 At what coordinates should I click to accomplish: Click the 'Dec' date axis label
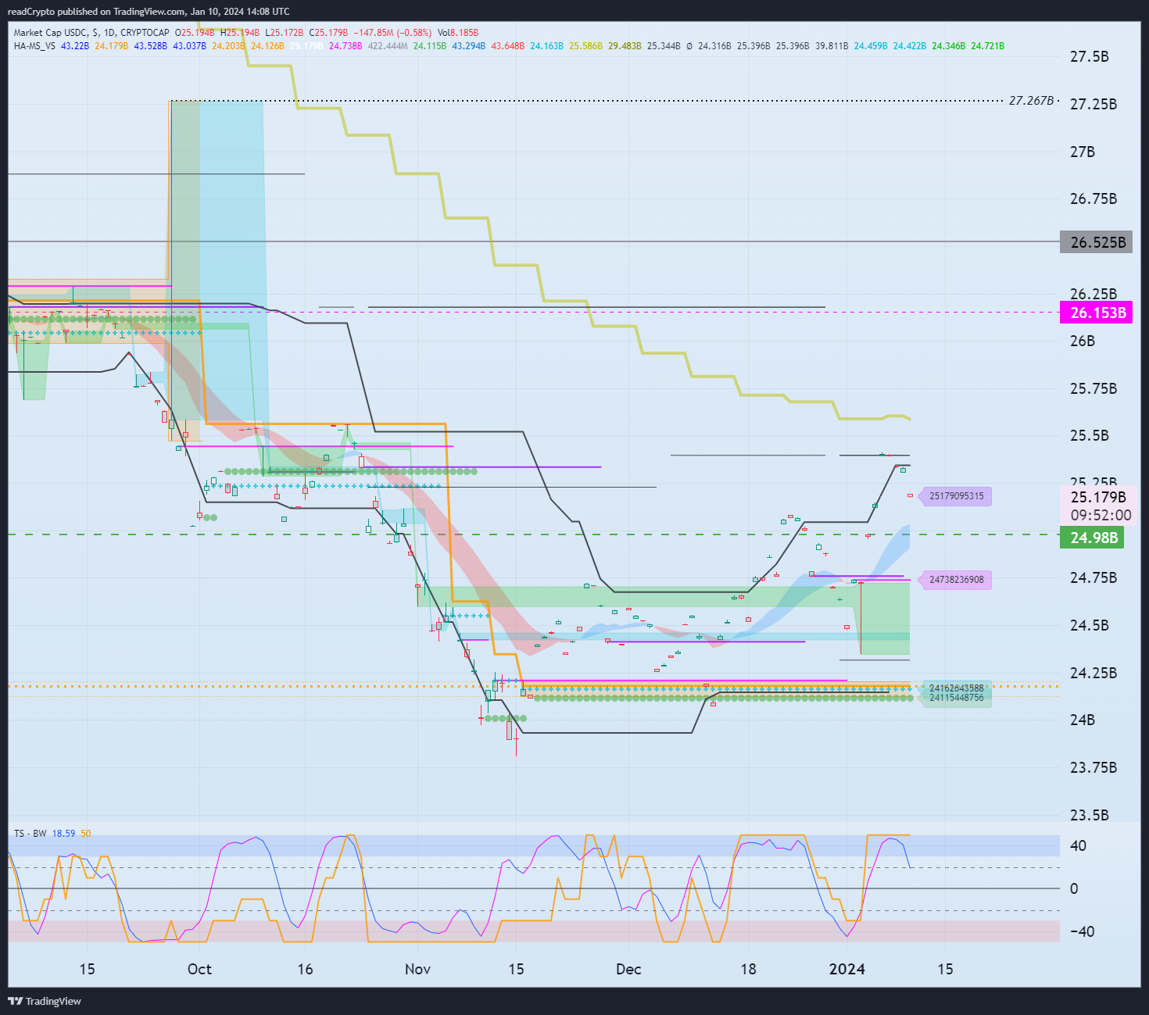pyautogui.click(x=628, y=969)
